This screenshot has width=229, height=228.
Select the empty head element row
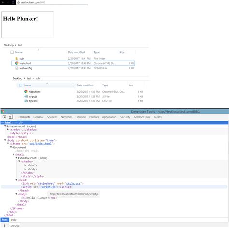coord(17,137)
